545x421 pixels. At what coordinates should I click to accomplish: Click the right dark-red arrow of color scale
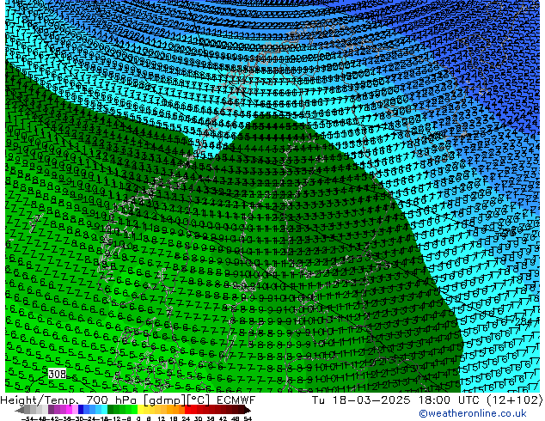[247, 410]
